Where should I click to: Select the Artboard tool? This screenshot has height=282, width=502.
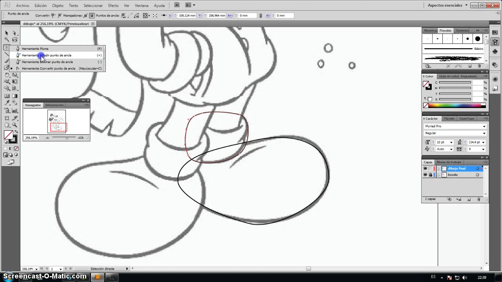pyautogui.click(x=7, y=118)
